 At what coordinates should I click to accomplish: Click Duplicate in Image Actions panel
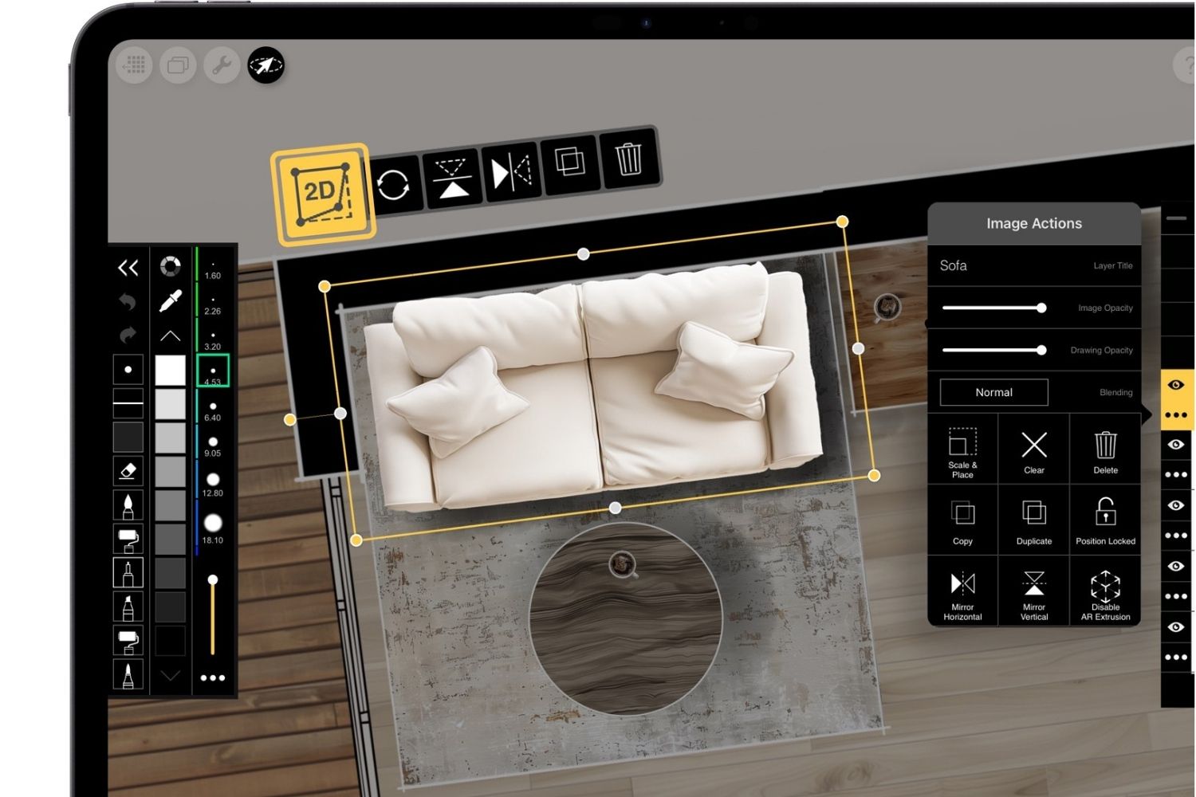[1034, 521]
